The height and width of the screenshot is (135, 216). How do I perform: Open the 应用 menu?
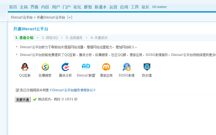point(124,7)
